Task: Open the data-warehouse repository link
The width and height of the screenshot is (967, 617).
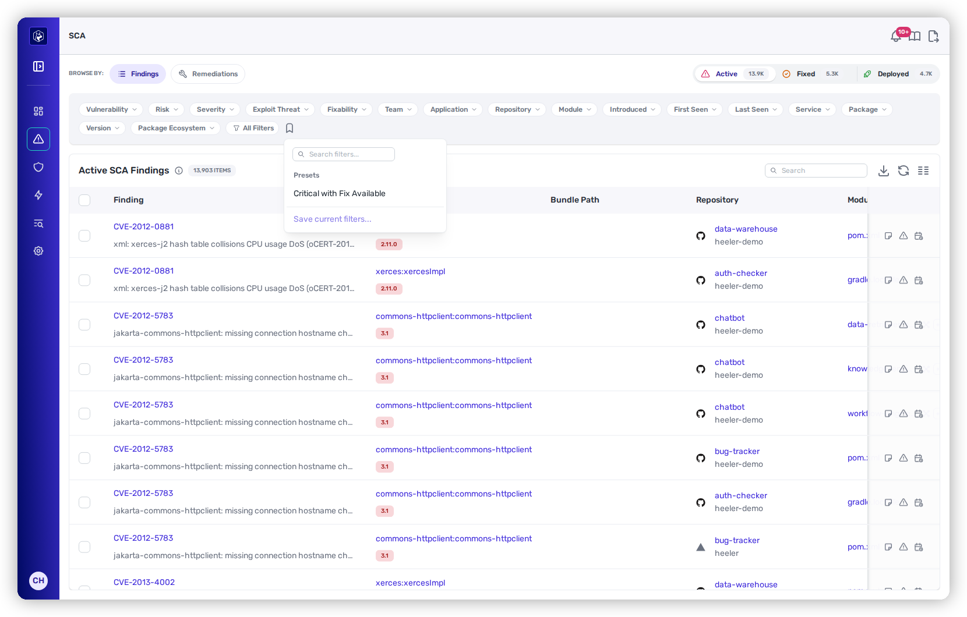Action: [746, 229]
